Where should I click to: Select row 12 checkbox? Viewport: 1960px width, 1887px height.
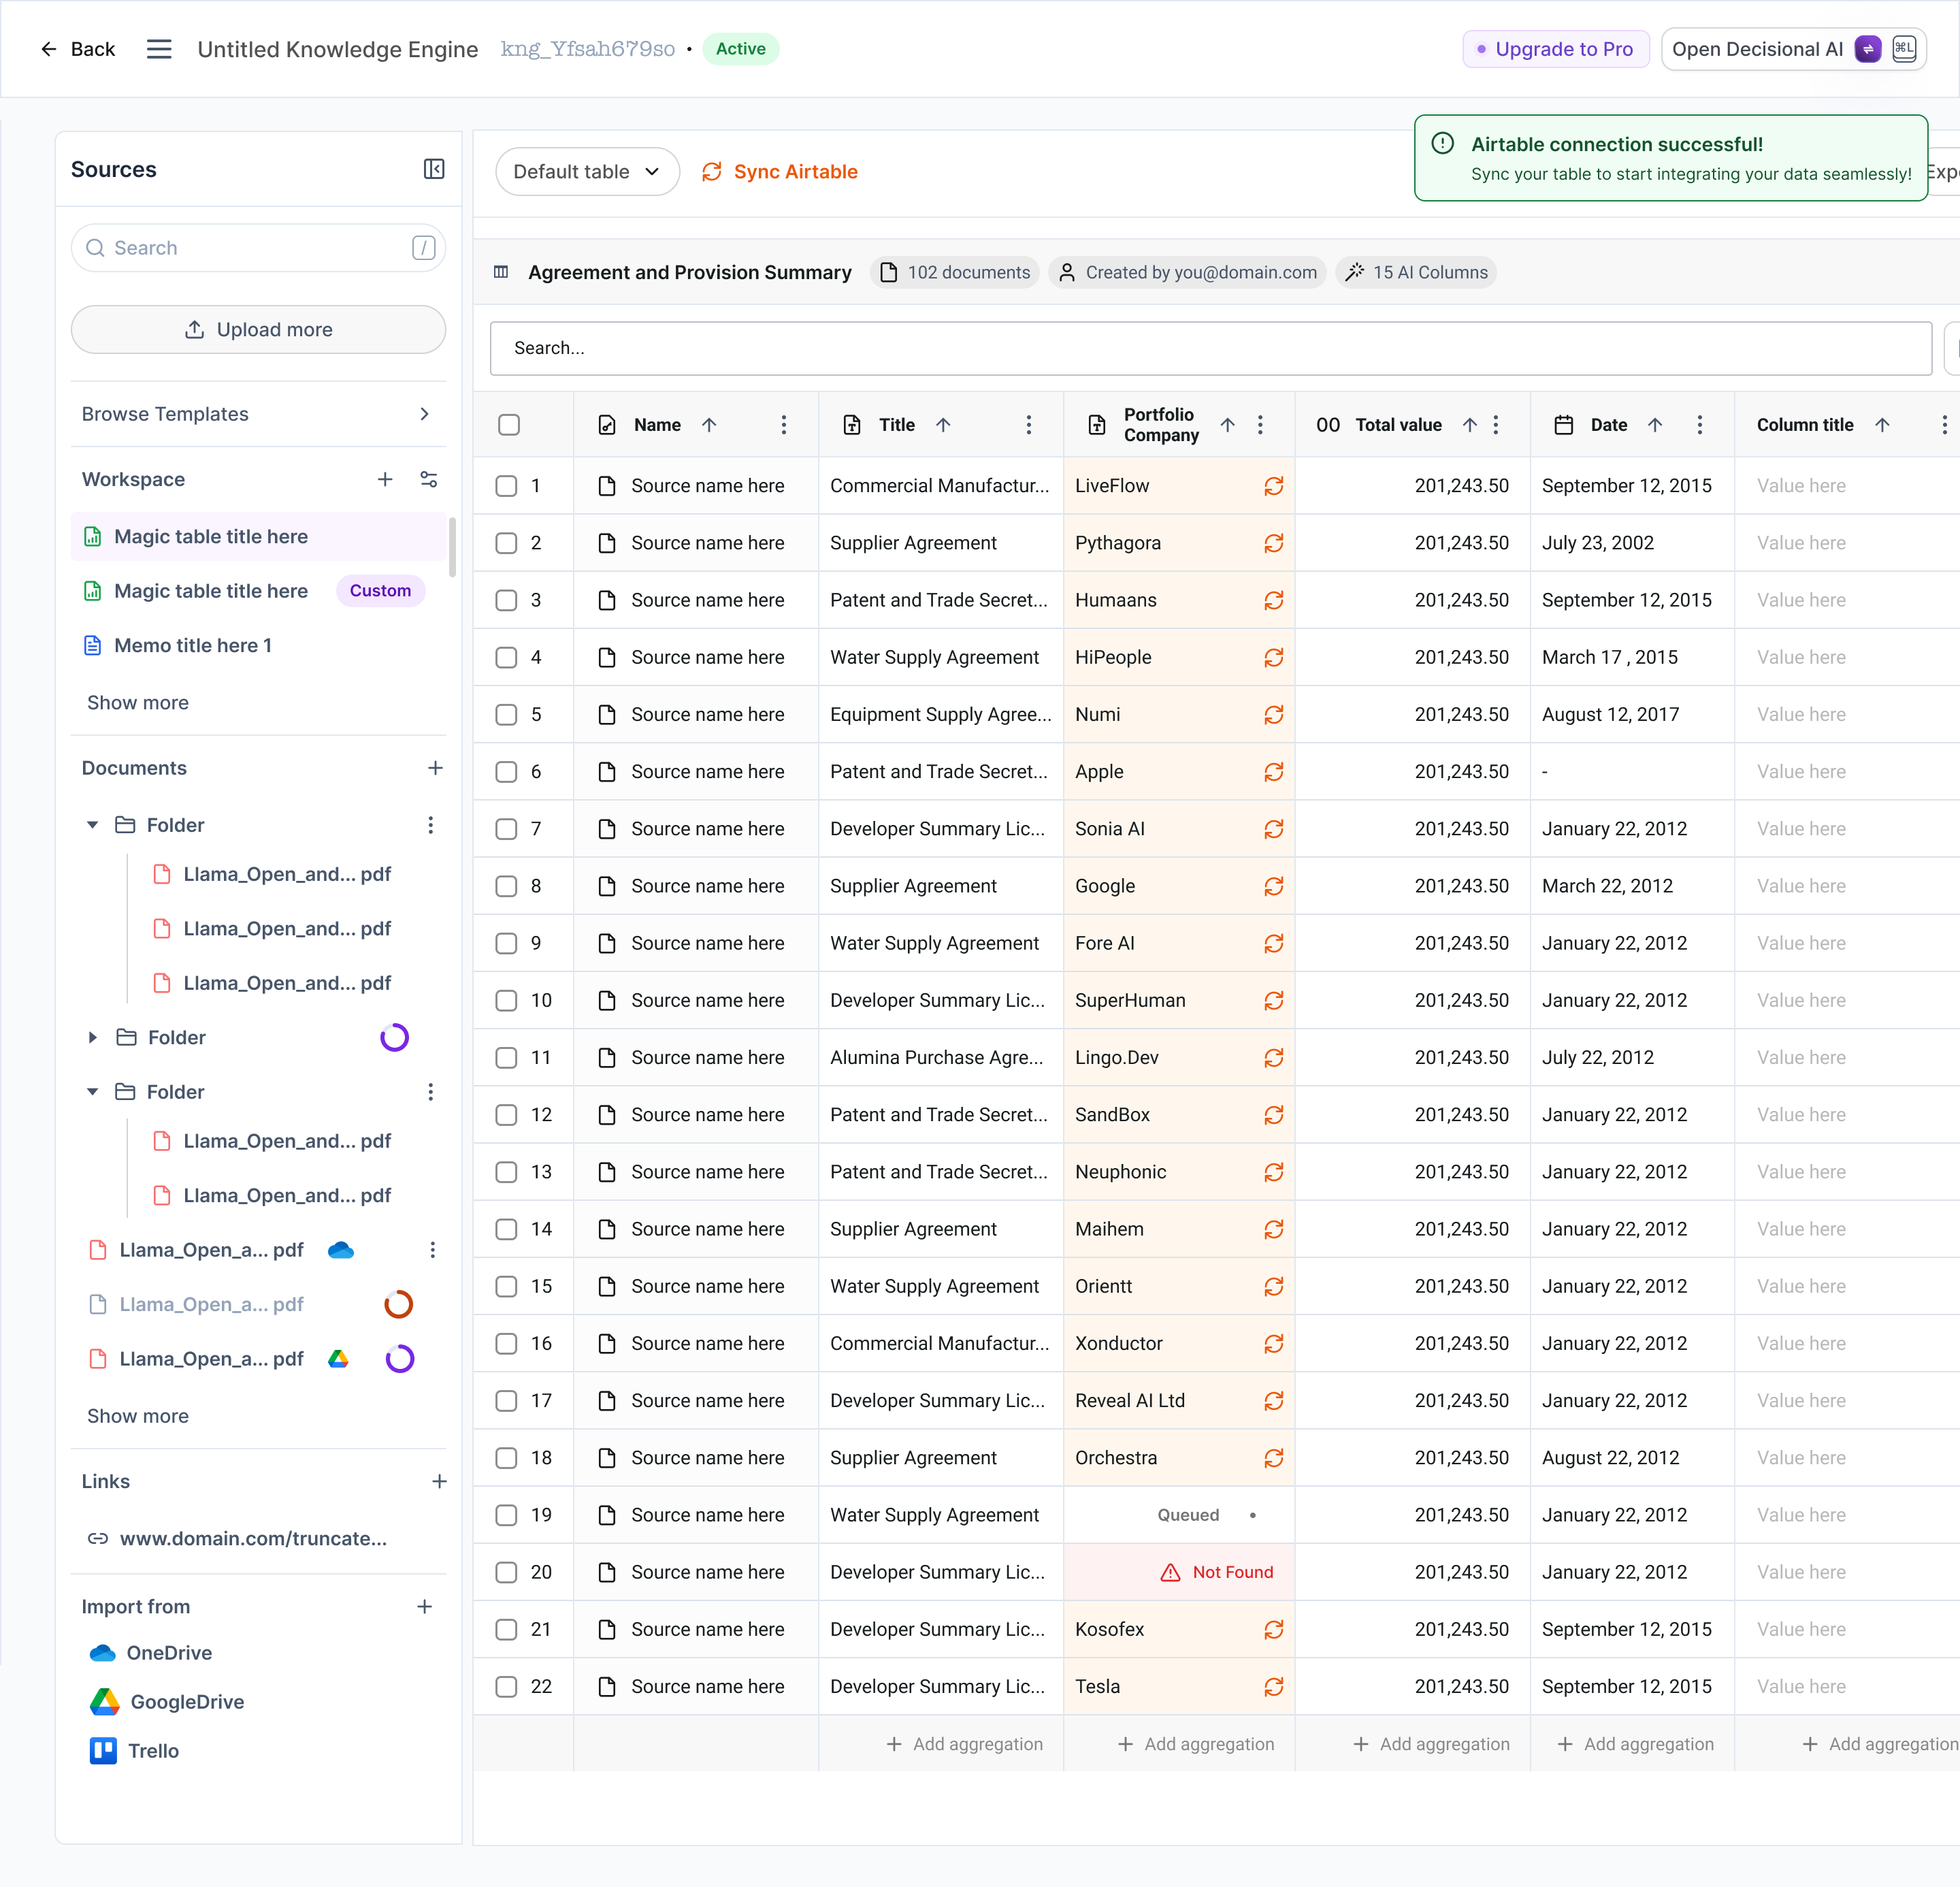click(x=507, y=1114)
